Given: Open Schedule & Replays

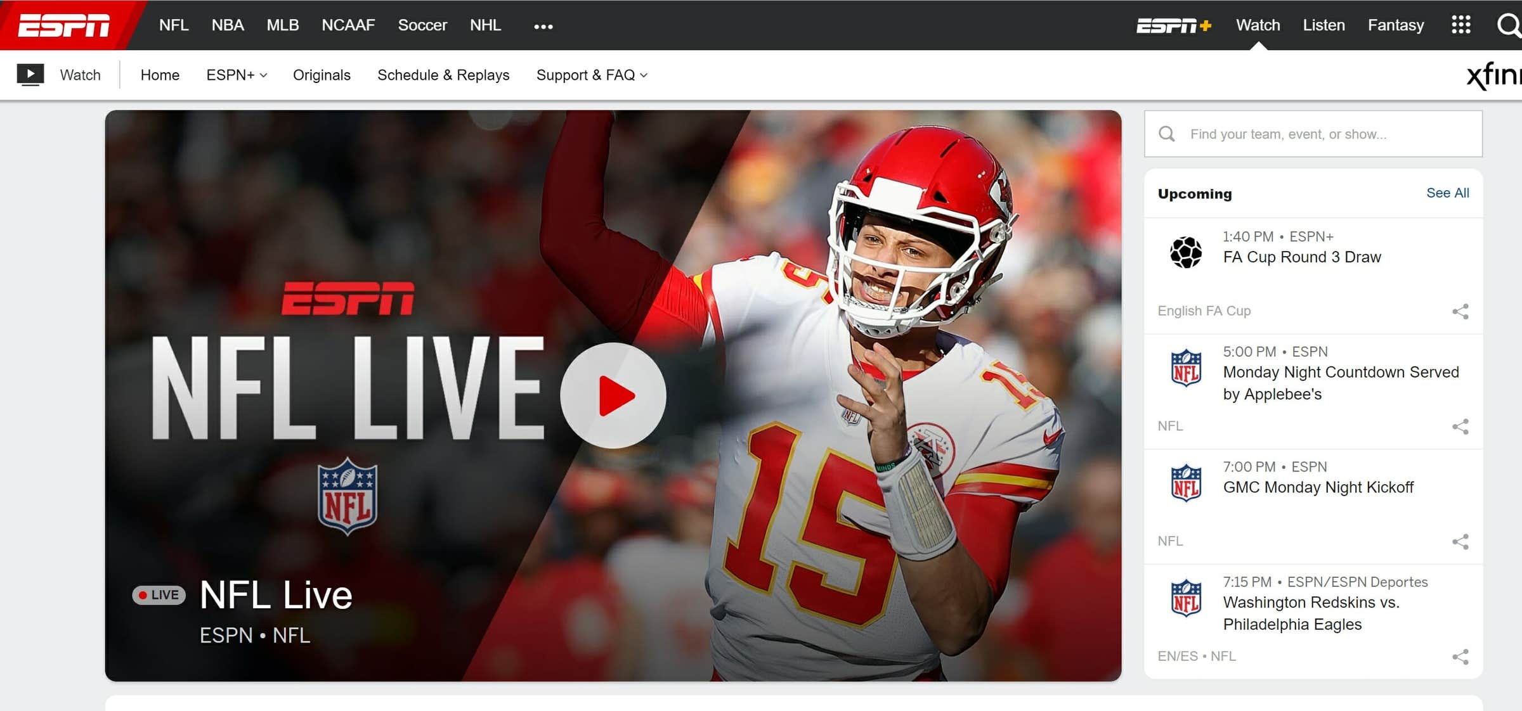Looking at the screenshot, I should pos(443,75).
